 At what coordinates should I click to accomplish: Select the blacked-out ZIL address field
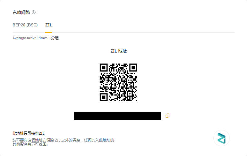pos(118,116)
